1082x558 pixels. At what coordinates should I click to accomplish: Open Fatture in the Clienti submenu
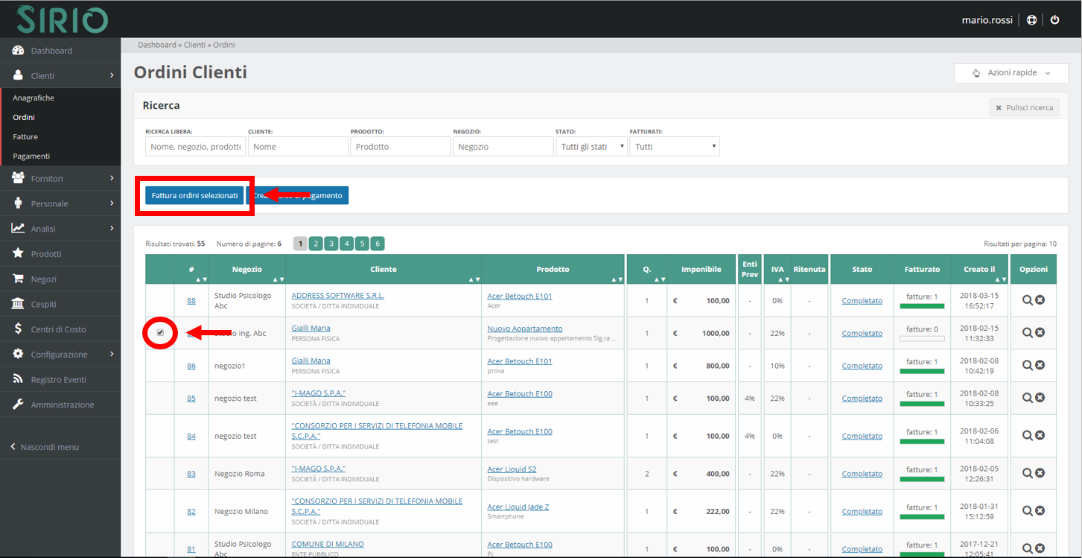pos(25,137)
